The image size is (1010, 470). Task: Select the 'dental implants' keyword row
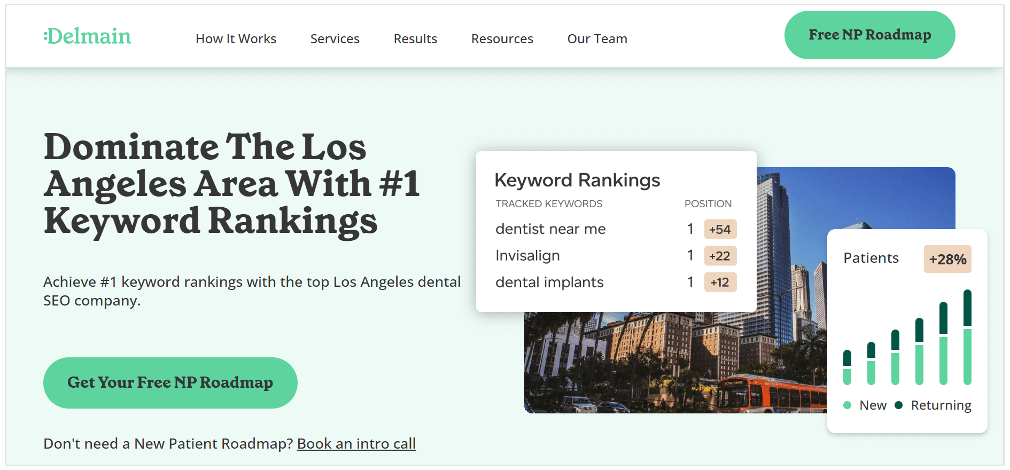point(616,283)
